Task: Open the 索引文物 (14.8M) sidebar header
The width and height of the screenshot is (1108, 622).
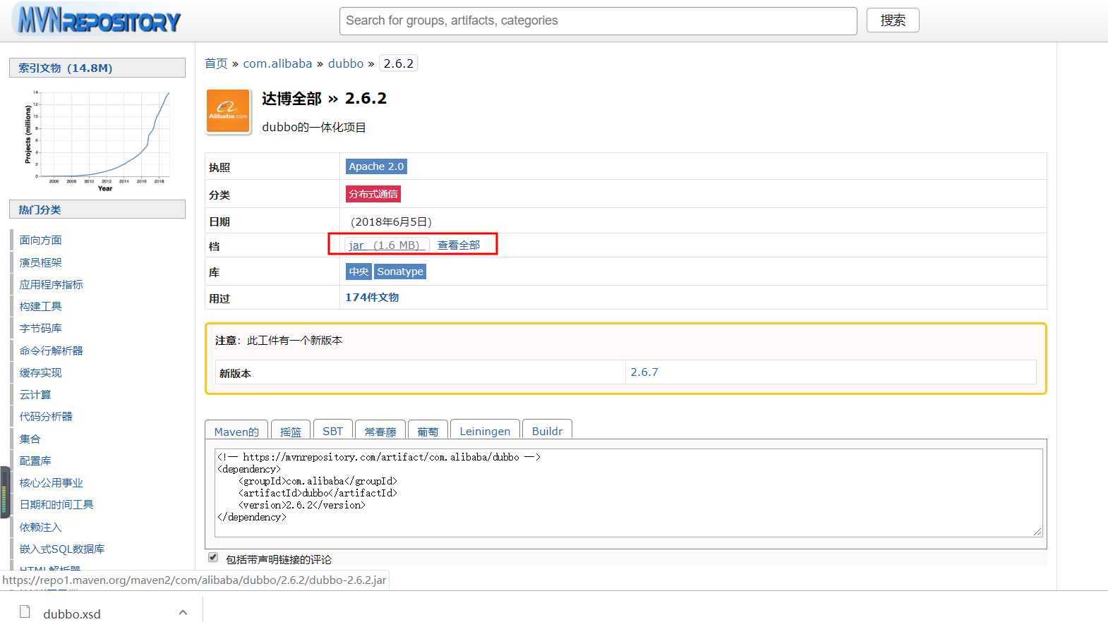Action: (97, 68)
